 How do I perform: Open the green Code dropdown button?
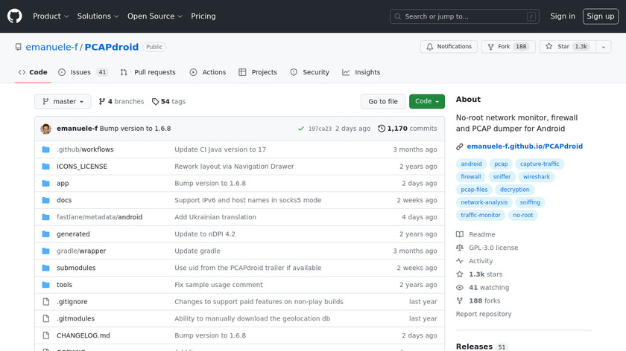(427, 102)
